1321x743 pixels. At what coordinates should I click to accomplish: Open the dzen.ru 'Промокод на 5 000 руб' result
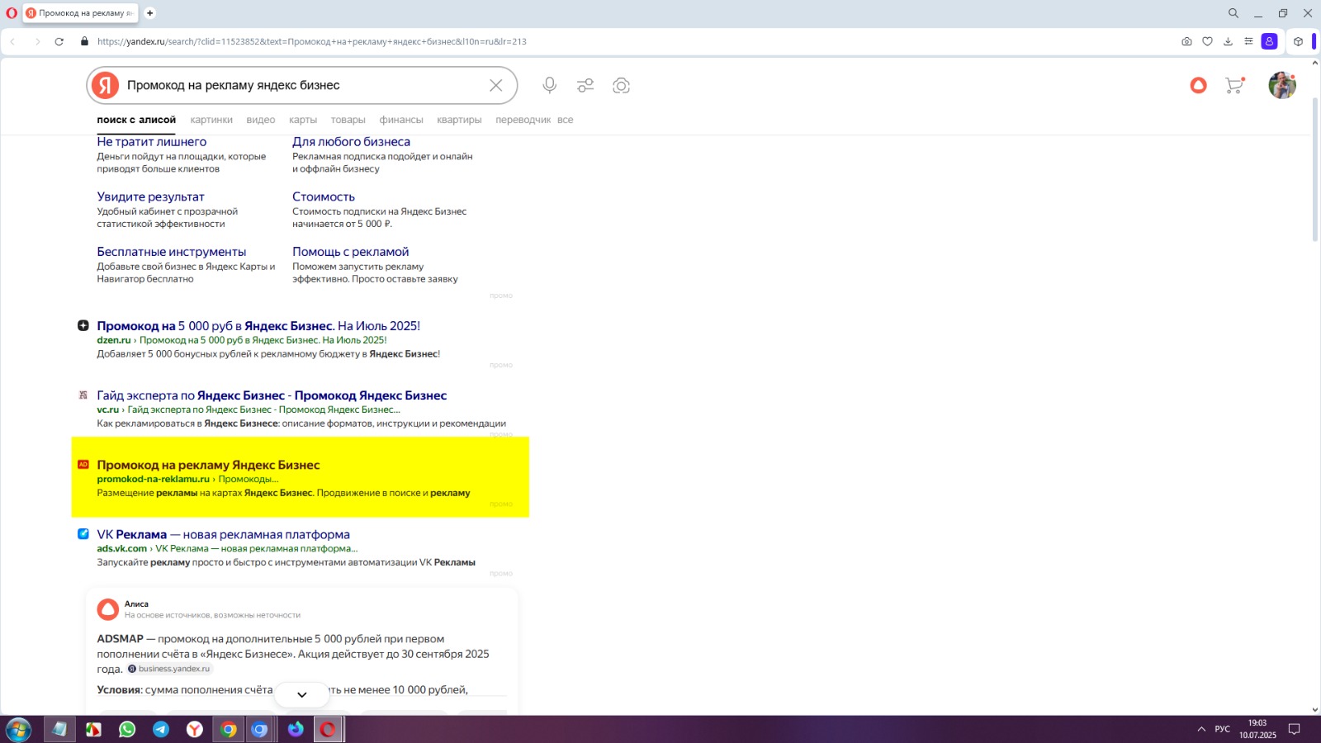pos(258,326)
